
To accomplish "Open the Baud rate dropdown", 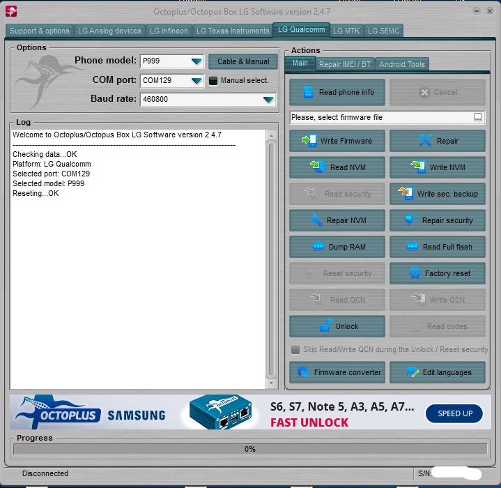I will (268, 100).
